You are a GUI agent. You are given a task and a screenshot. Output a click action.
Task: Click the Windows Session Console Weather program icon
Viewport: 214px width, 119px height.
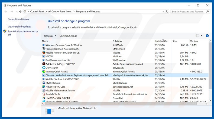[x=44, y=45]
